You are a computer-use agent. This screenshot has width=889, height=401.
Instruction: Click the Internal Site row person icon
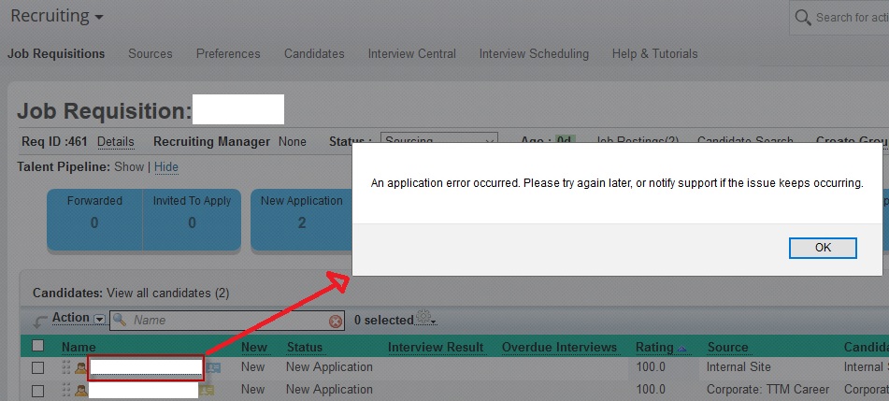(81, 368)
